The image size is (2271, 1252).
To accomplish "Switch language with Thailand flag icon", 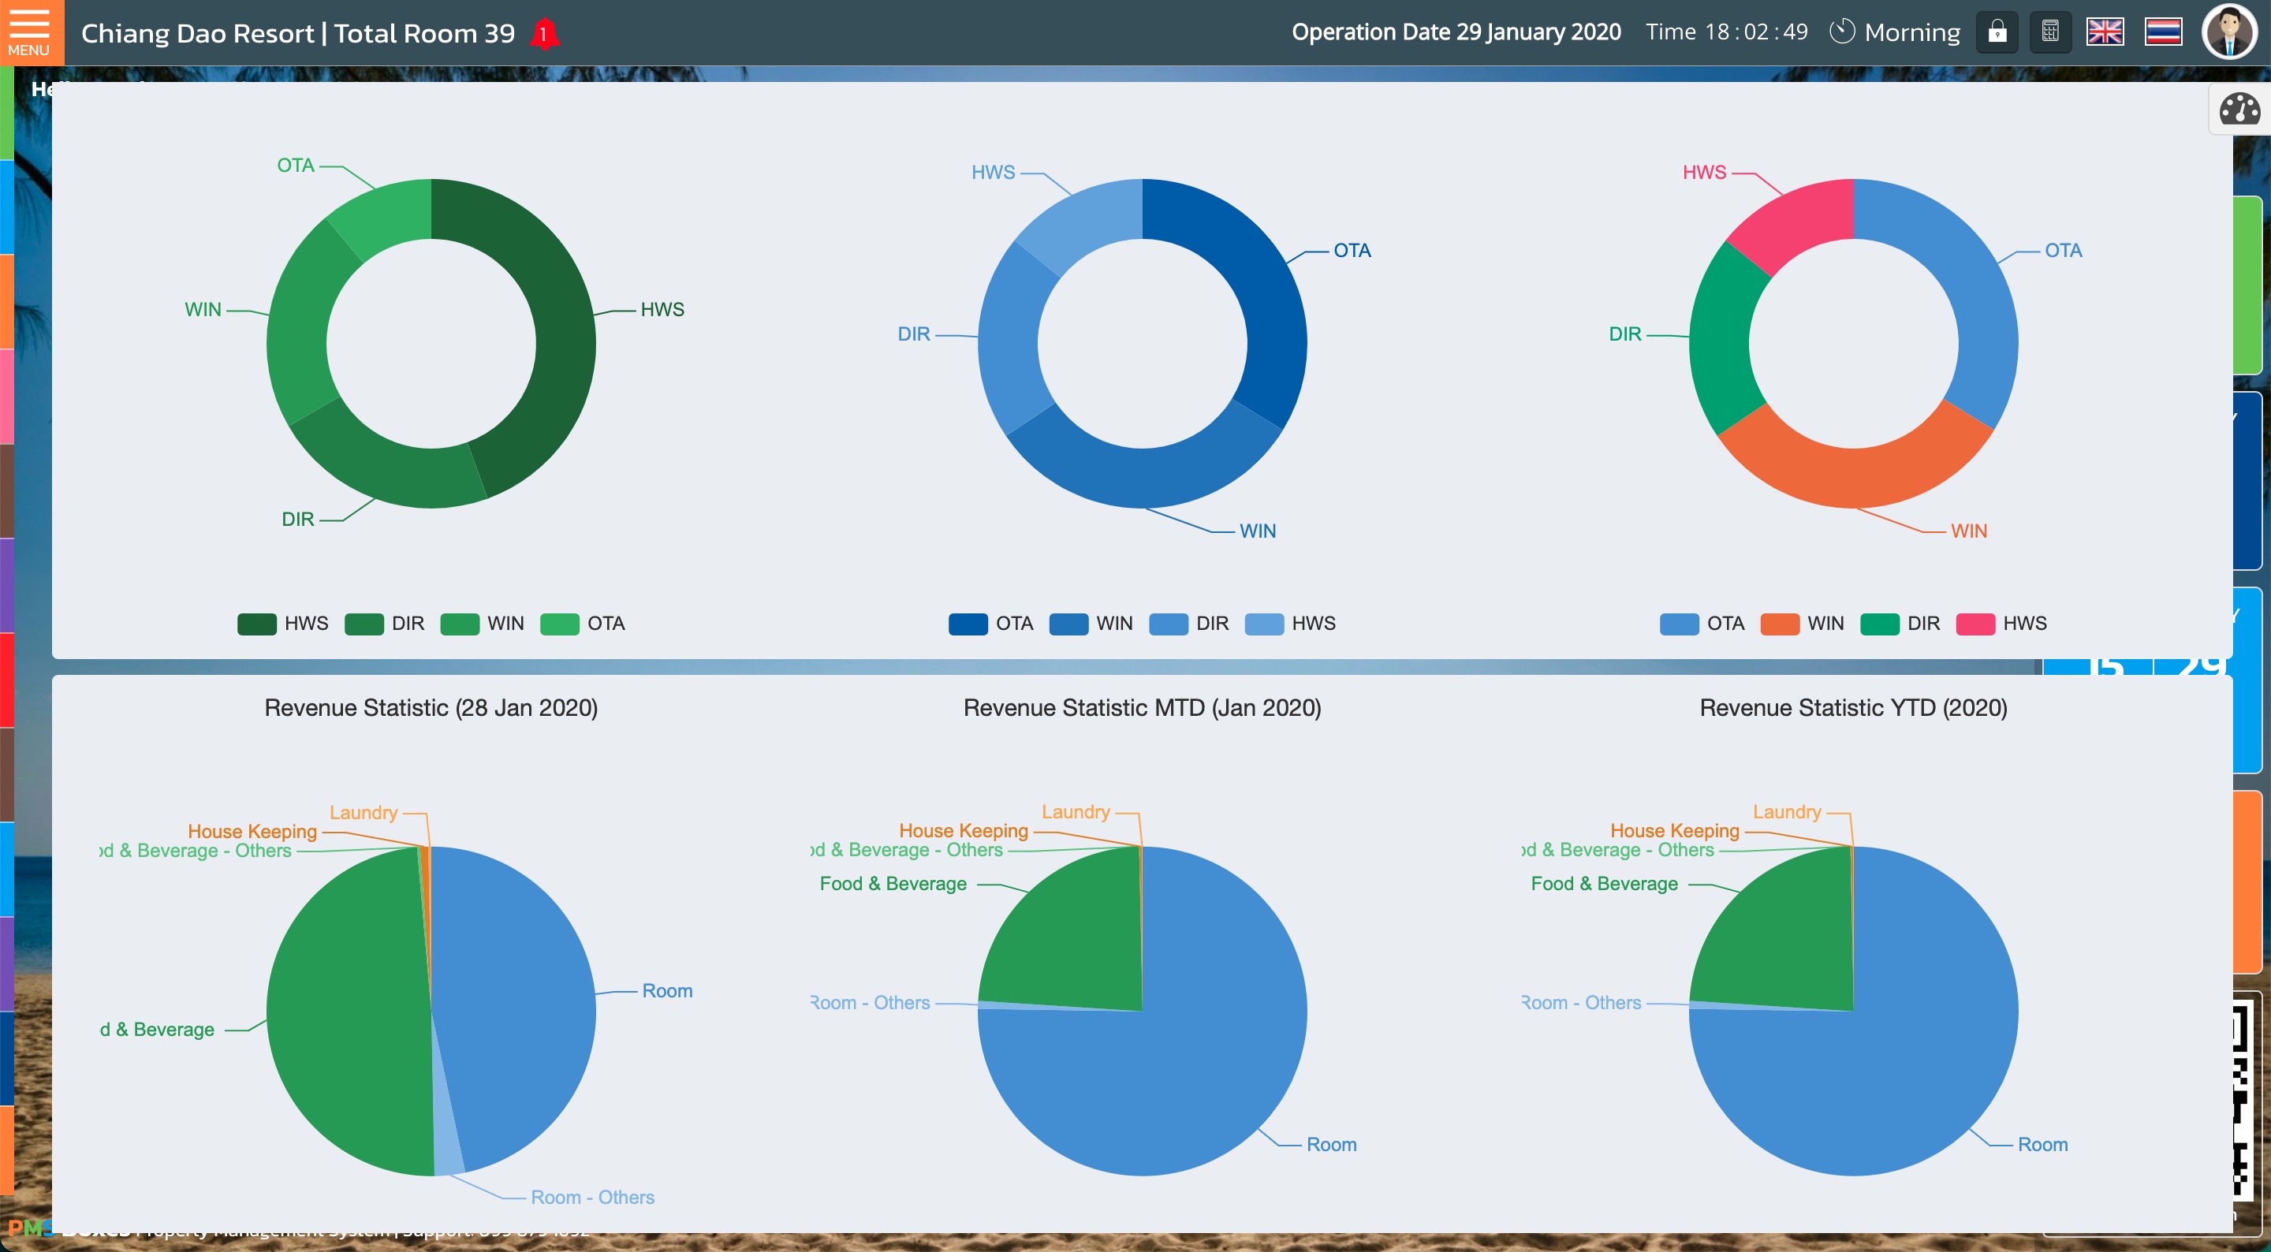I will [x=2162, y=32].
